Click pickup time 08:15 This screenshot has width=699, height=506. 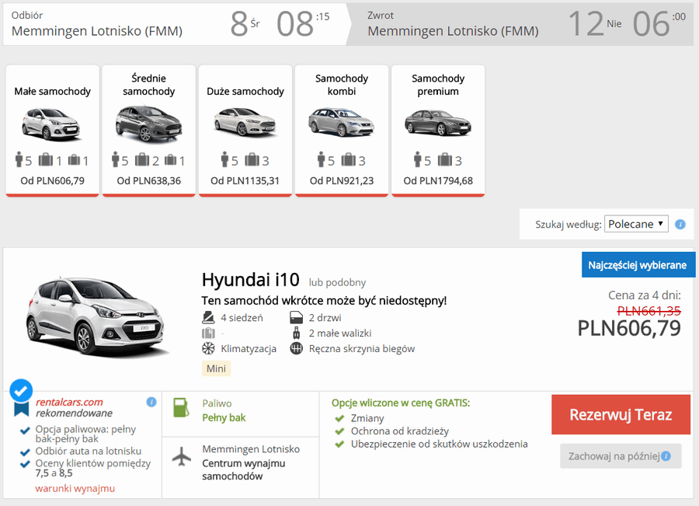[x=303, y=23]
